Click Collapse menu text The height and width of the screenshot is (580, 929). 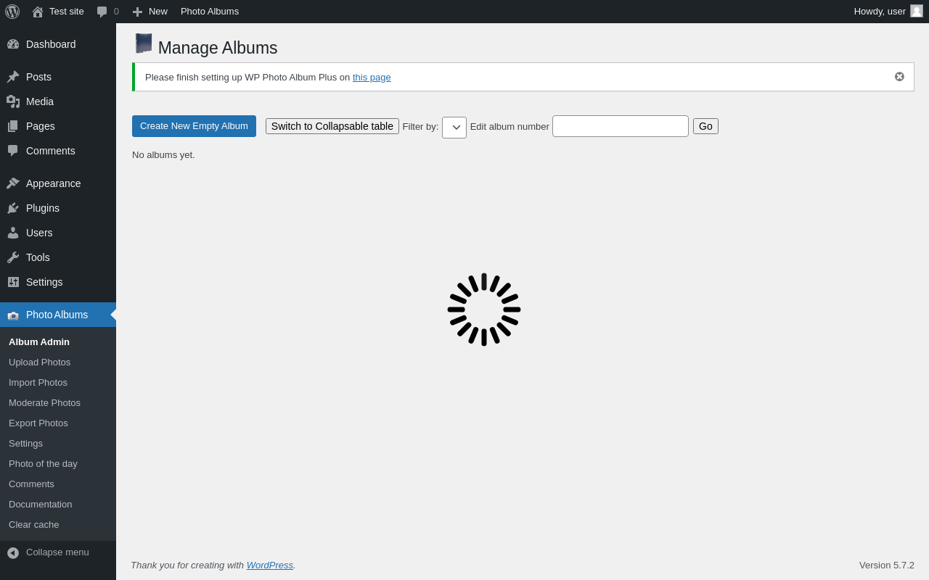[x=57, y=552]
